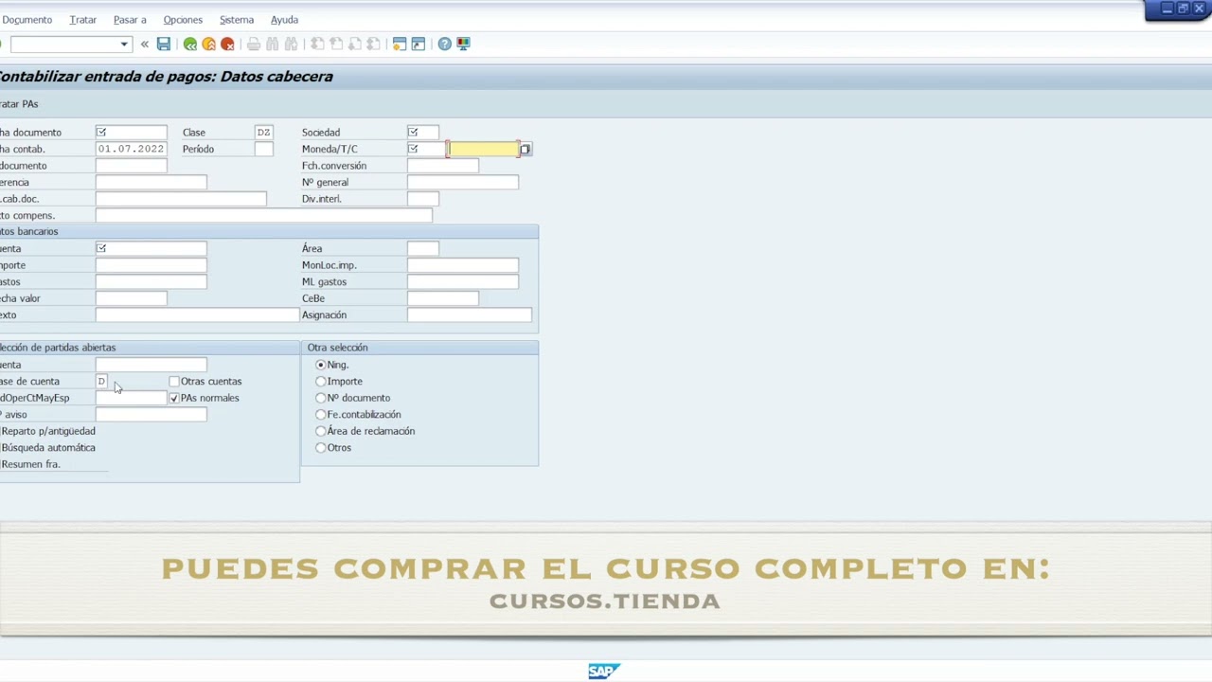Viewport: 1212px width, 682px height.
Task: Click the Gastos input field
Action: pyautogui.click(x=151, y=282)
